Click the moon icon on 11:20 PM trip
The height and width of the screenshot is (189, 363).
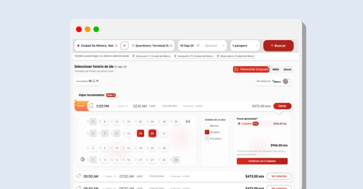91,106
